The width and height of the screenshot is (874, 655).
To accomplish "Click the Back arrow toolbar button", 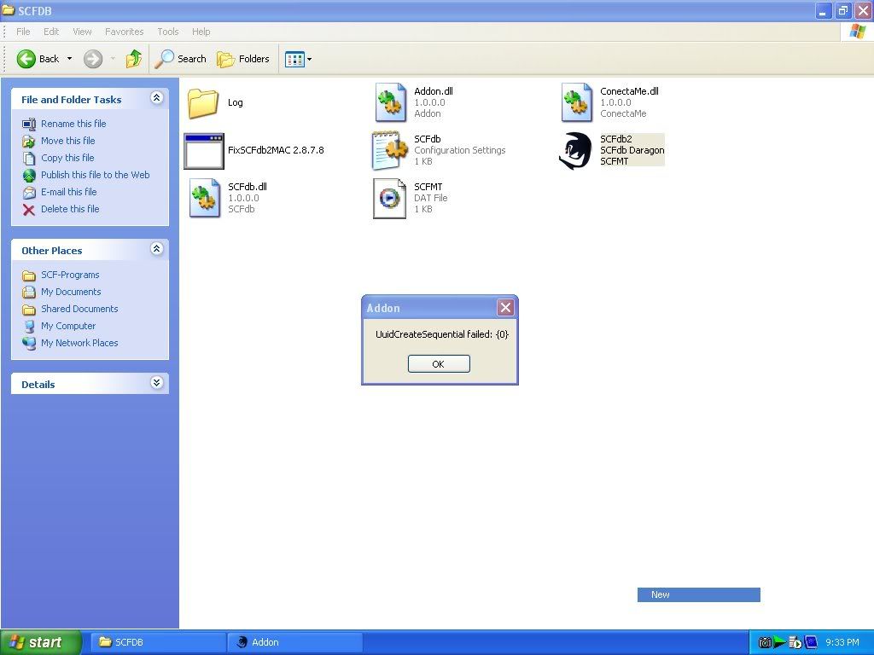I will [x=38, y=59].
